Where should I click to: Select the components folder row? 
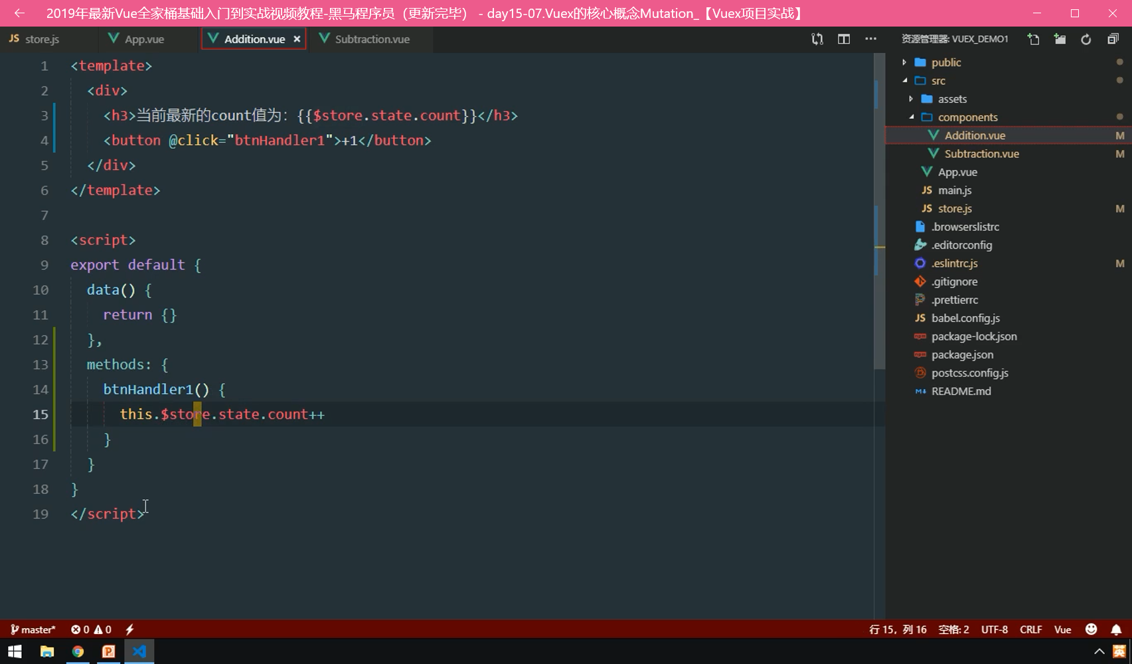[1009, 117]
